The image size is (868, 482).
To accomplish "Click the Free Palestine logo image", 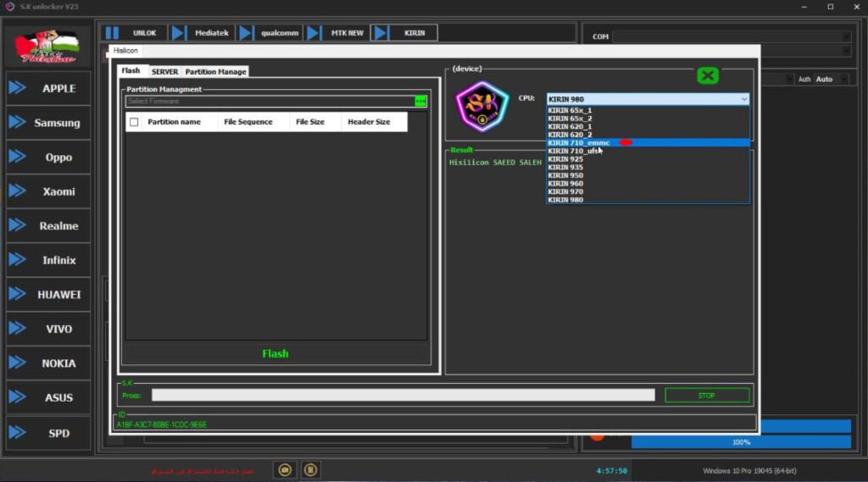I will (47, 46).
